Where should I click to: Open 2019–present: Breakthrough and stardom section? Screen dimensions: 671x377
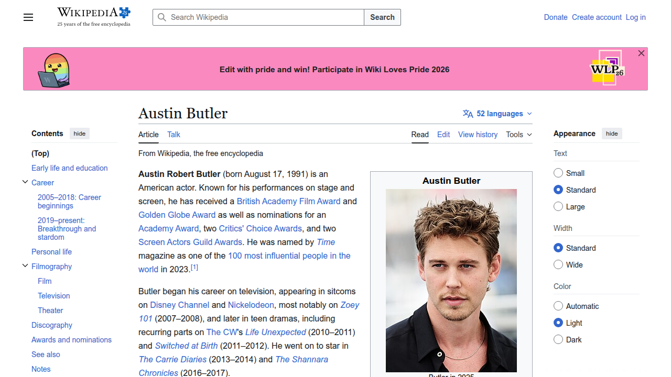pos(67,229)
